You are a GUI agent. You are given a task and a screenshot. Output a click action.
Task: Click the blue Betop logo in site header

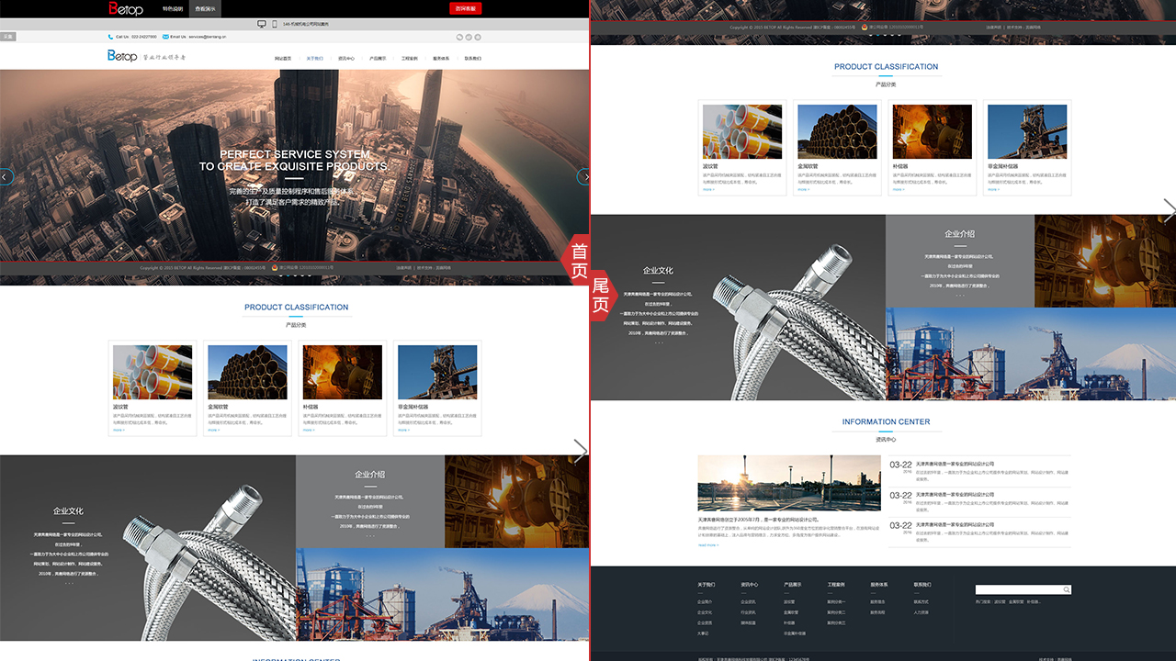pyautogui.click(x=122, y=57)
